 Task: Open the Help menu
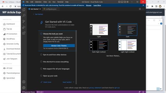[x=67, y=2]
